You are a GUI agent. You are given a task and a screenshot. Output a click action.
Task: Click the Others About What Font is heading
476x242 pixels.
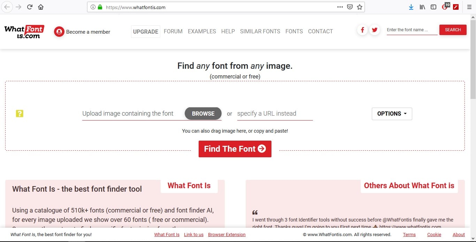(x=409, y=186)
